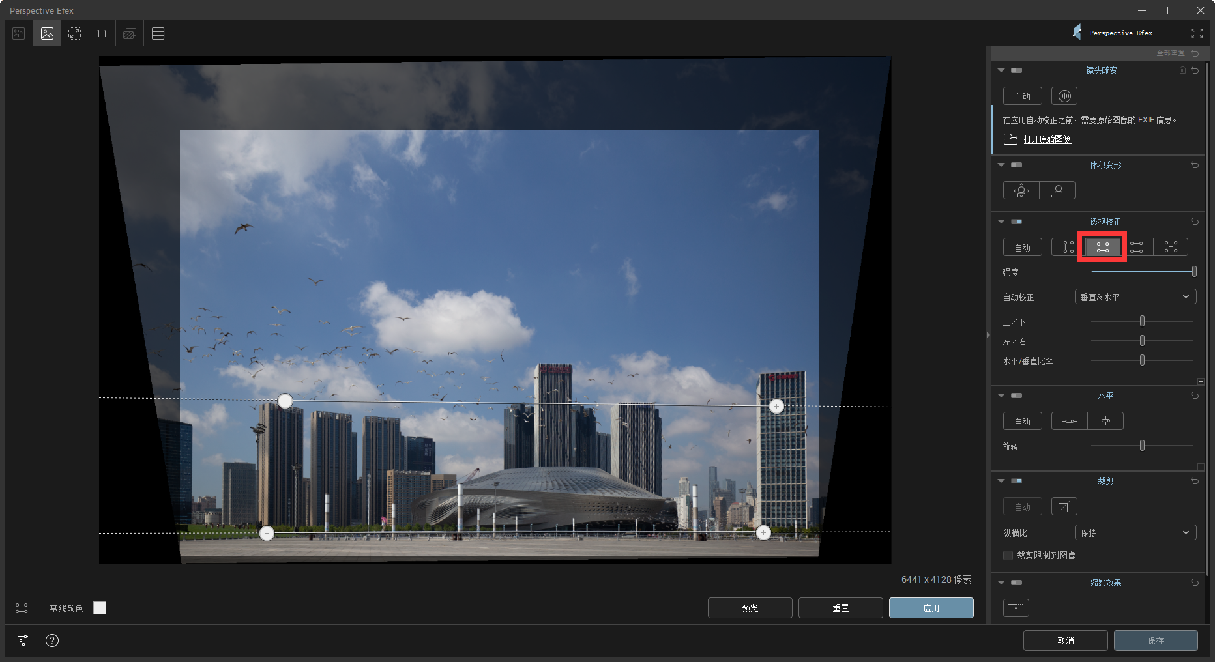Open 纵横比 dropdown showing 保持
This screenshot has height=662, width=1215.
[x=1135, y=533]
